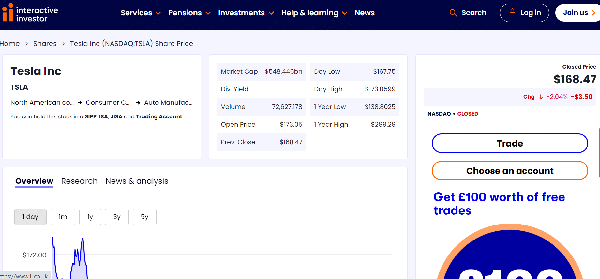
Task: Open the News menu item
Action: pos(365,13)
